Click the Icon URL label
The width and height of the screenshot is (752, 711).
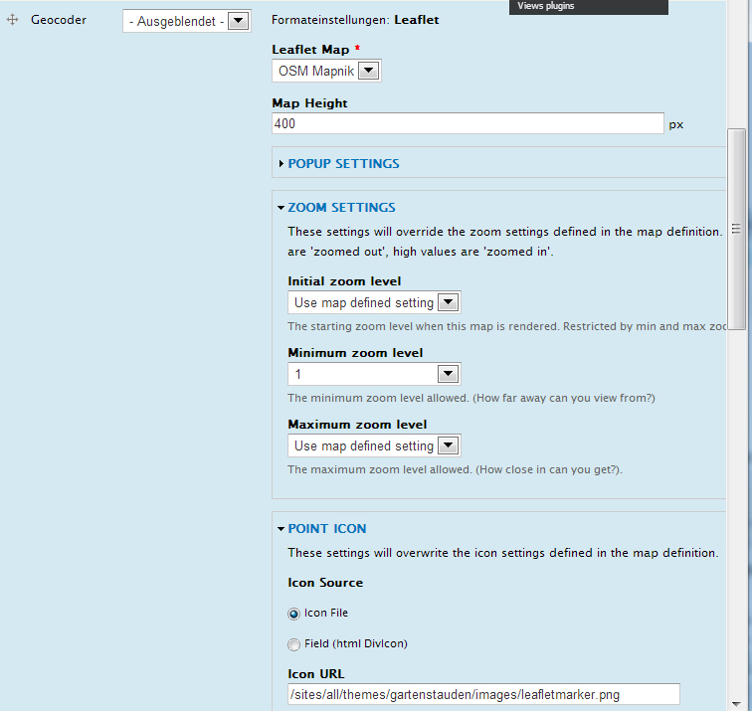[x=316, y=674]
